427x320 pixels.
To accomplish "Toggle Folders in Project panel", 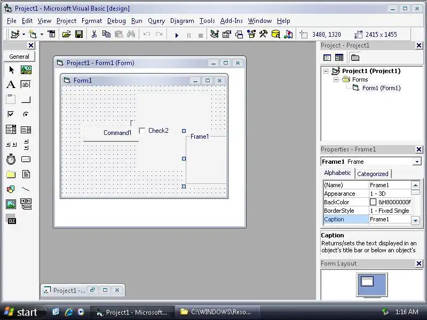I will pyautogui.click(x=355, y=58).
